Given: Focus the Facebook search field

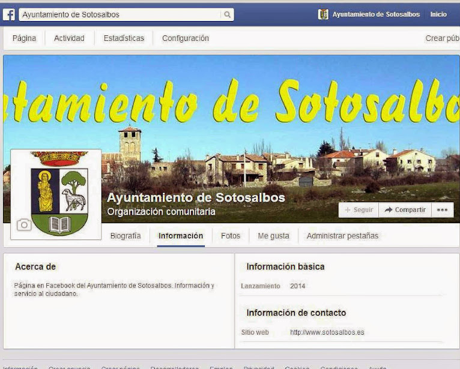Looking at the screenshot, I should (x=126, y=14).
